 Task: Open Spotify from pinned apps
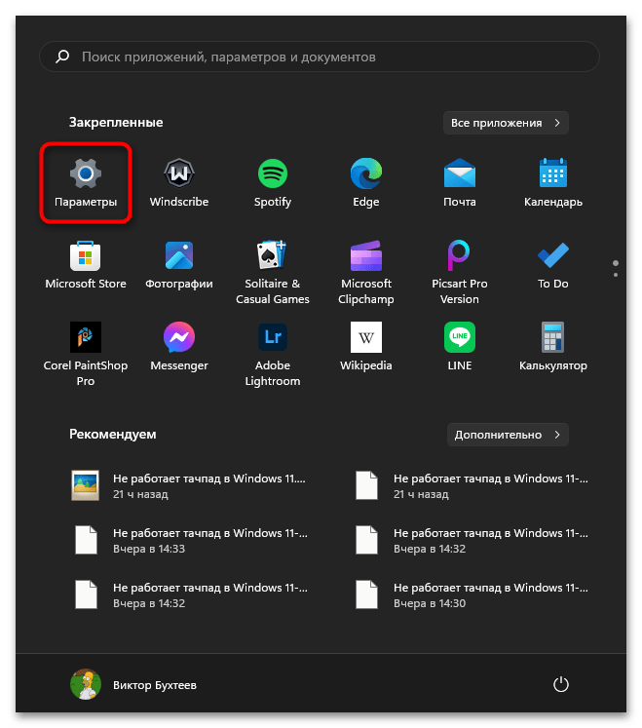click(x=273, y=182)
